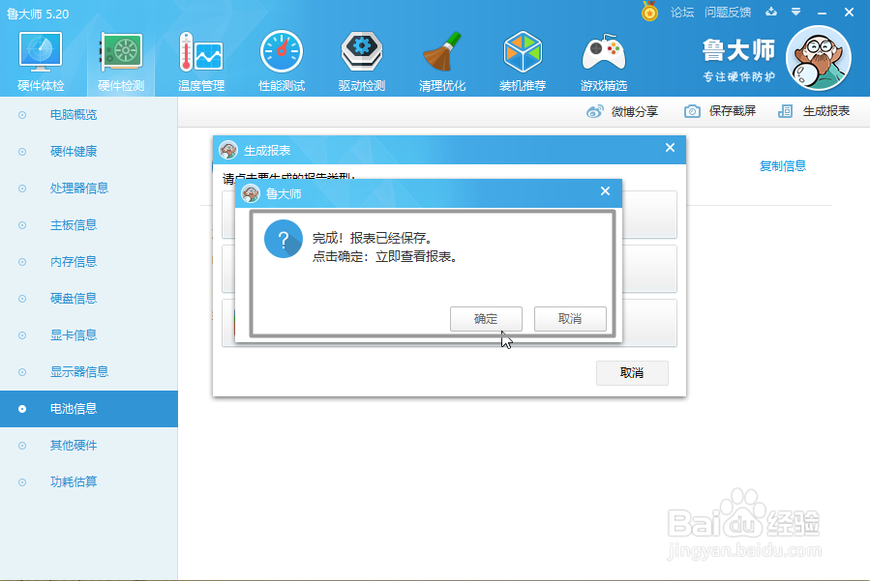Select 显卡信息 in sidebar

[x=89, y=334]
